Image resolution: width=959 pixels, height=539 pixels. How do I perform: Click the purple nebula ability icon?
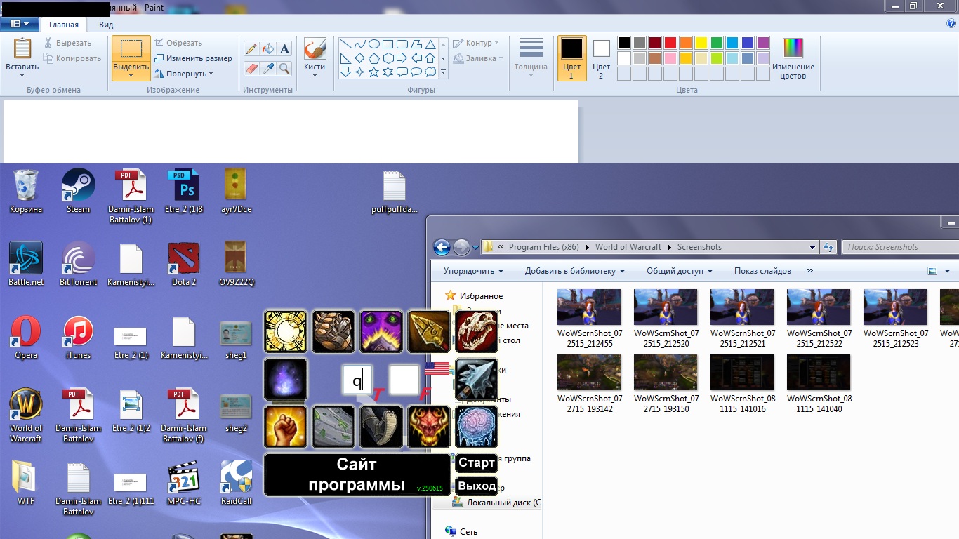(286, 379)
